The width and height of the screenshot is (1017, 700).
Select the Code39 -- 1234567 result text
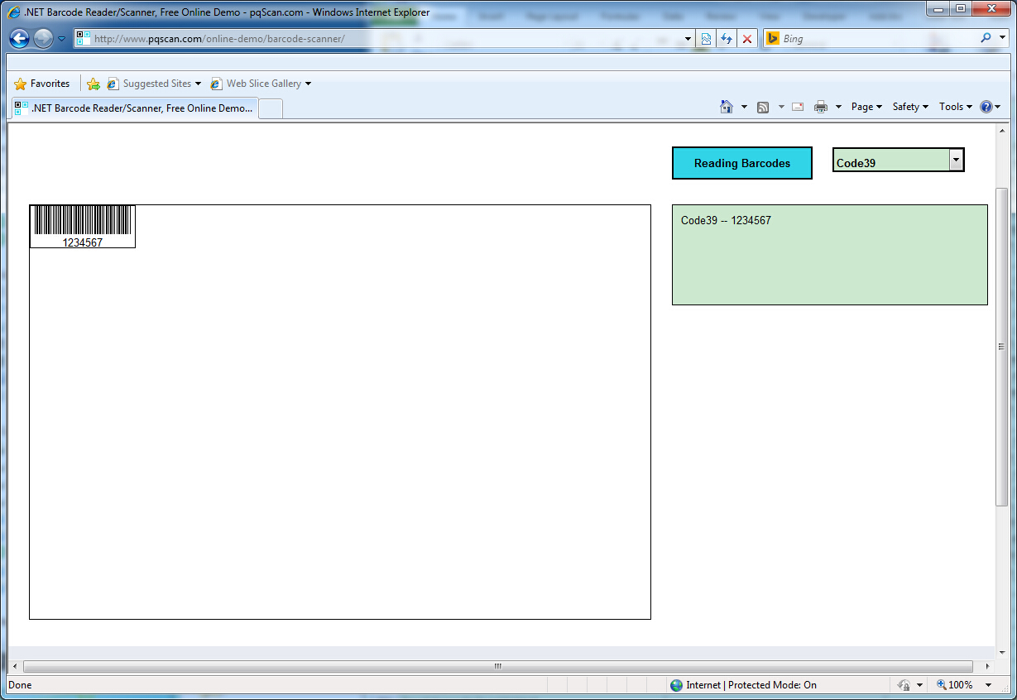pos(726,220)
